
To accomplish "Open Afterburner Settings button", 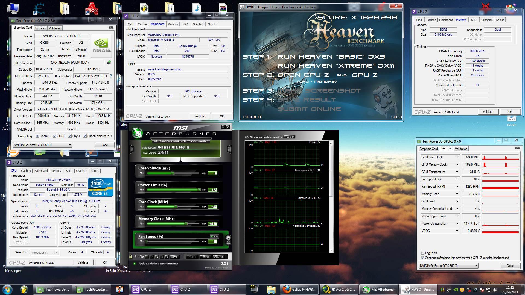I will (219, 257).
